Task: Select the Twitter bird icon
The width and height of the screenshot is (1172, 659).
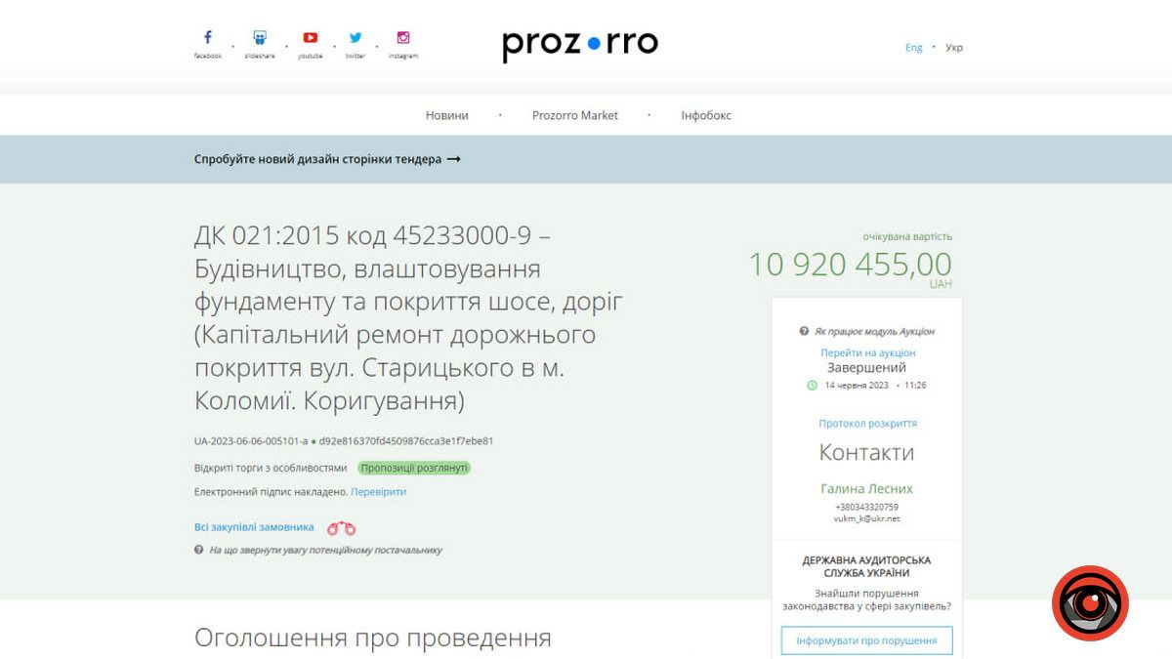Action: [x=356, y=37]
